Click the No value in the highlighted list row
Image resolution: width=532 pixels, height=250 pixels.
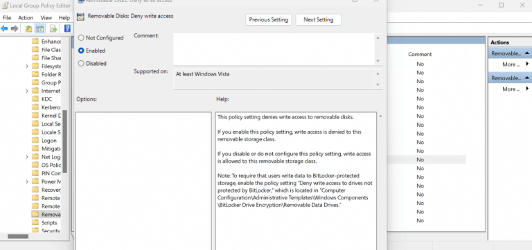tap(420, 160)
